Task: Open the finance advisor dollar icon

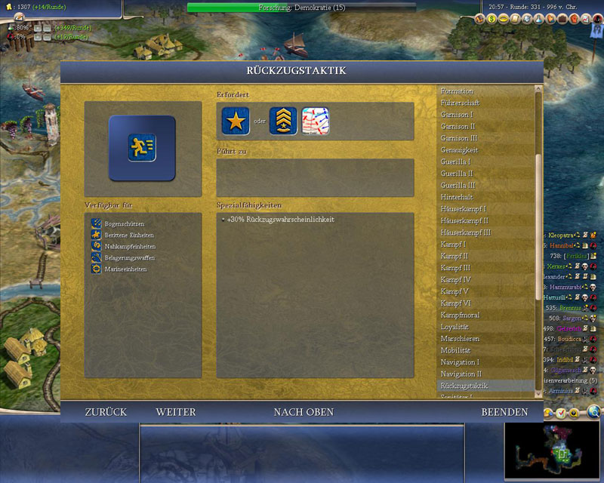Action: pyautogui.click(x=492, y=18)
